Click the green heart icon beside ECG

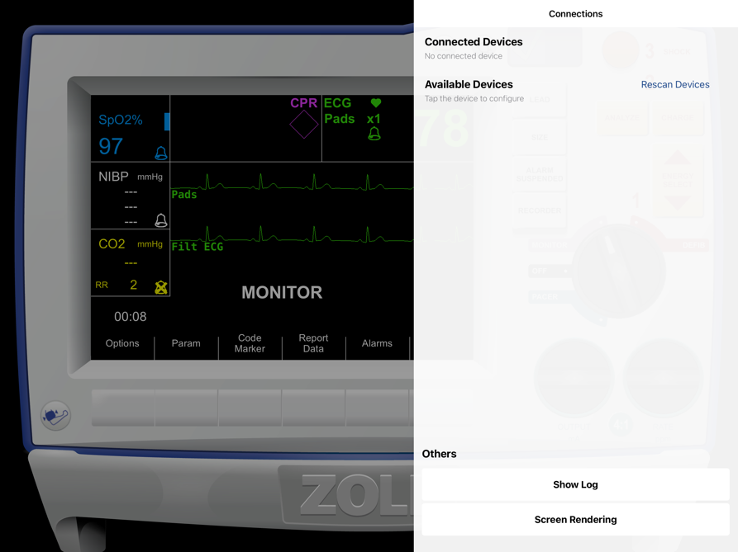(x=375, y=102)
